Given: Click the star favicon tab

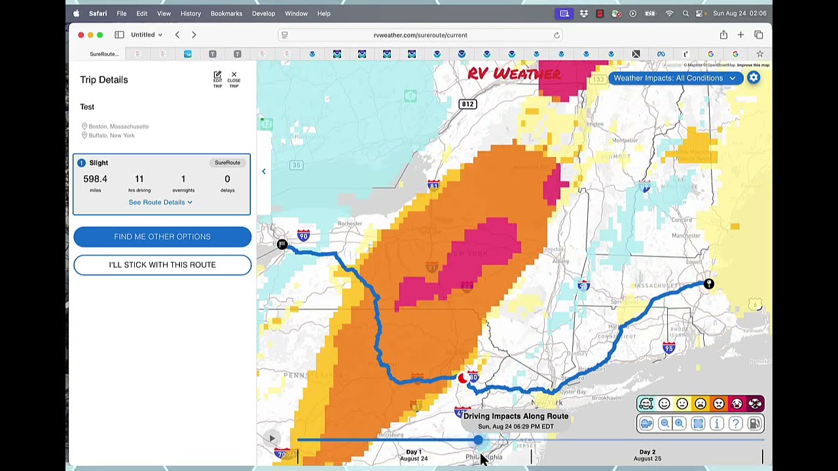Looking at the screenshot, I should coord(760,54).
